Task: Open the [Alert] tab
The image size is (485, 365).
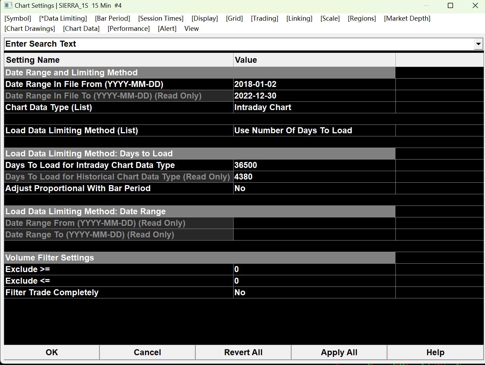Action: 167,29
